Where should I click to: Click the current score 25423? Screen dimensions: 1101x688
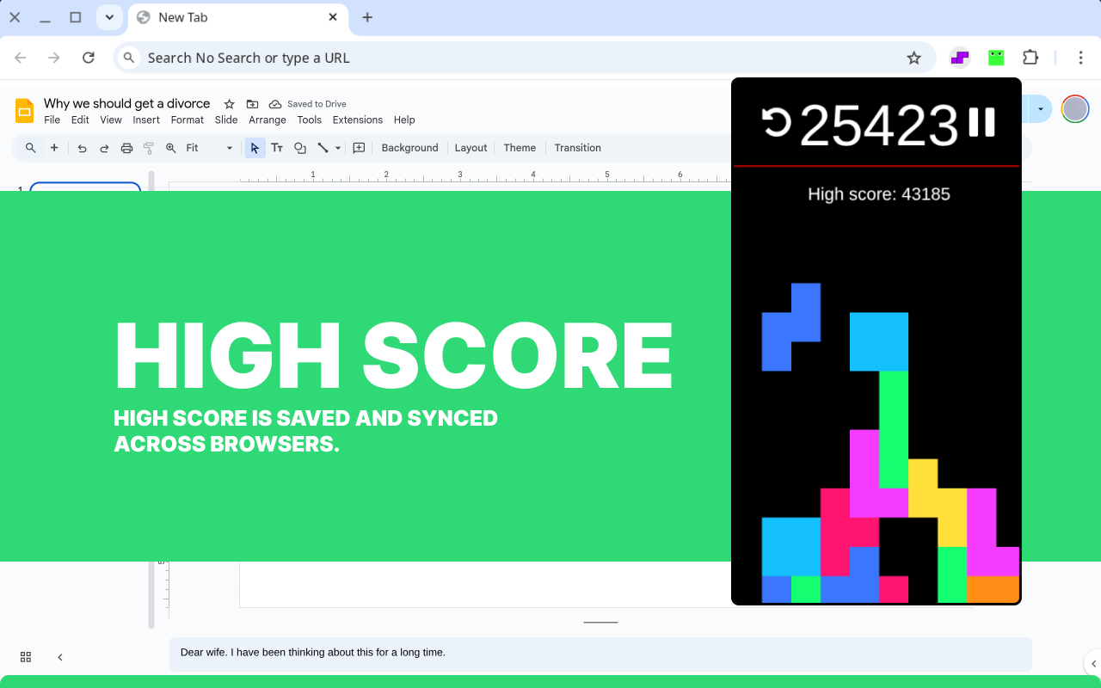point(879,126)
